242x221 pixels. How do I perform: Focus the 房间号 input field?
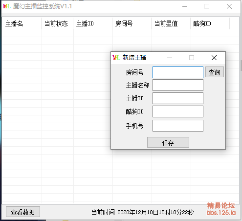(178, 72)
